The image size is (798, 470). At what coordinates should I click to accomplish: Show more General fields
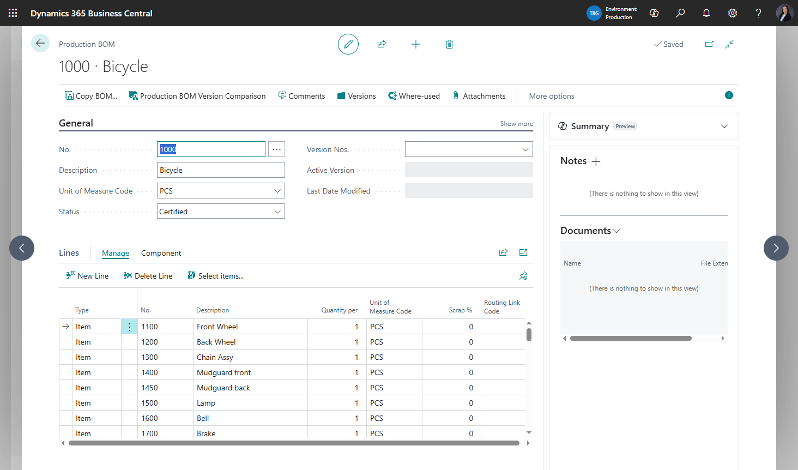517,124
